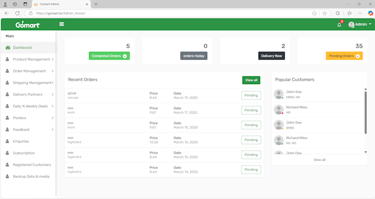The width and height of the screenshot is (375, 199).
Task: Select the Gomart Admin browser tab
Action: tap(61, 4)
